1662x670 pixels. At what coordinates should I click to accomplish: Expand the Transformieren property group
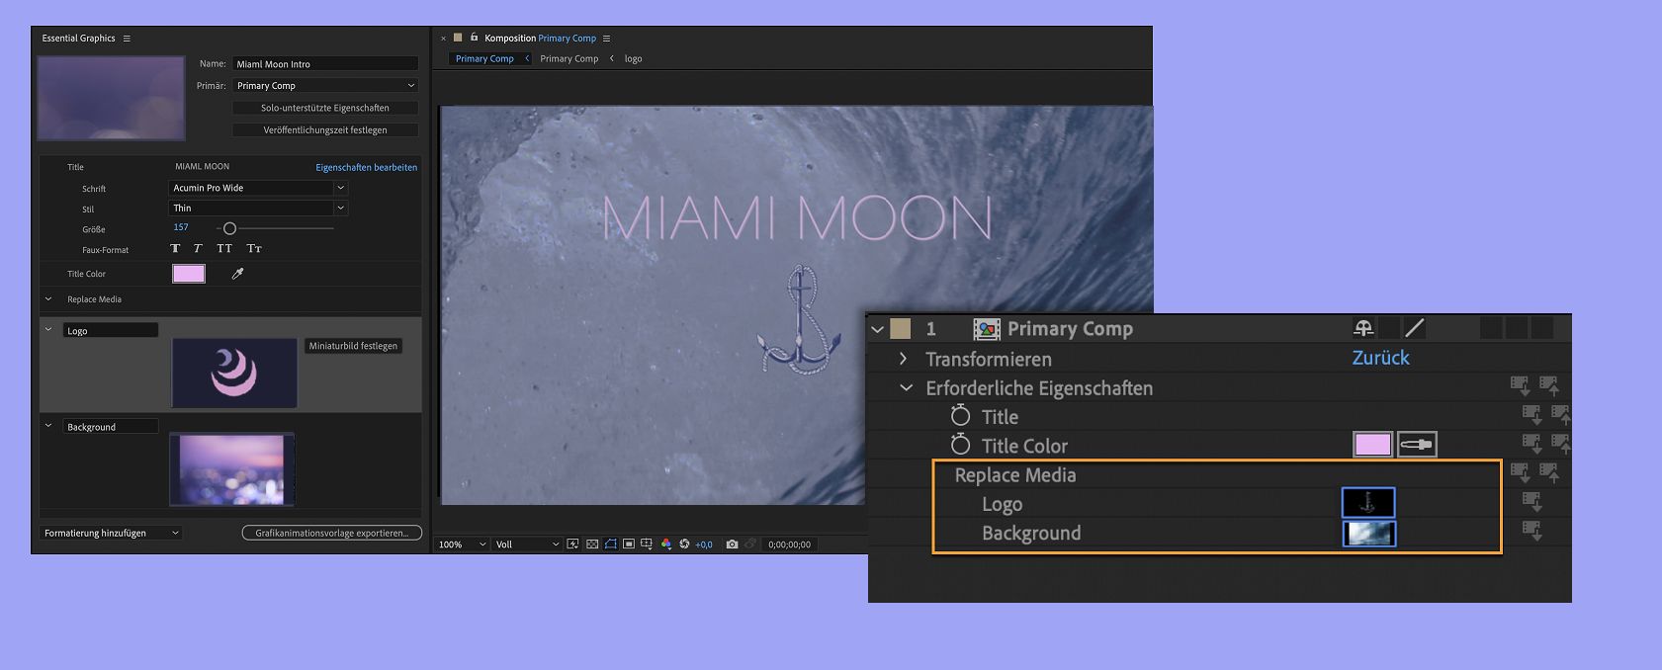[903, 359]
